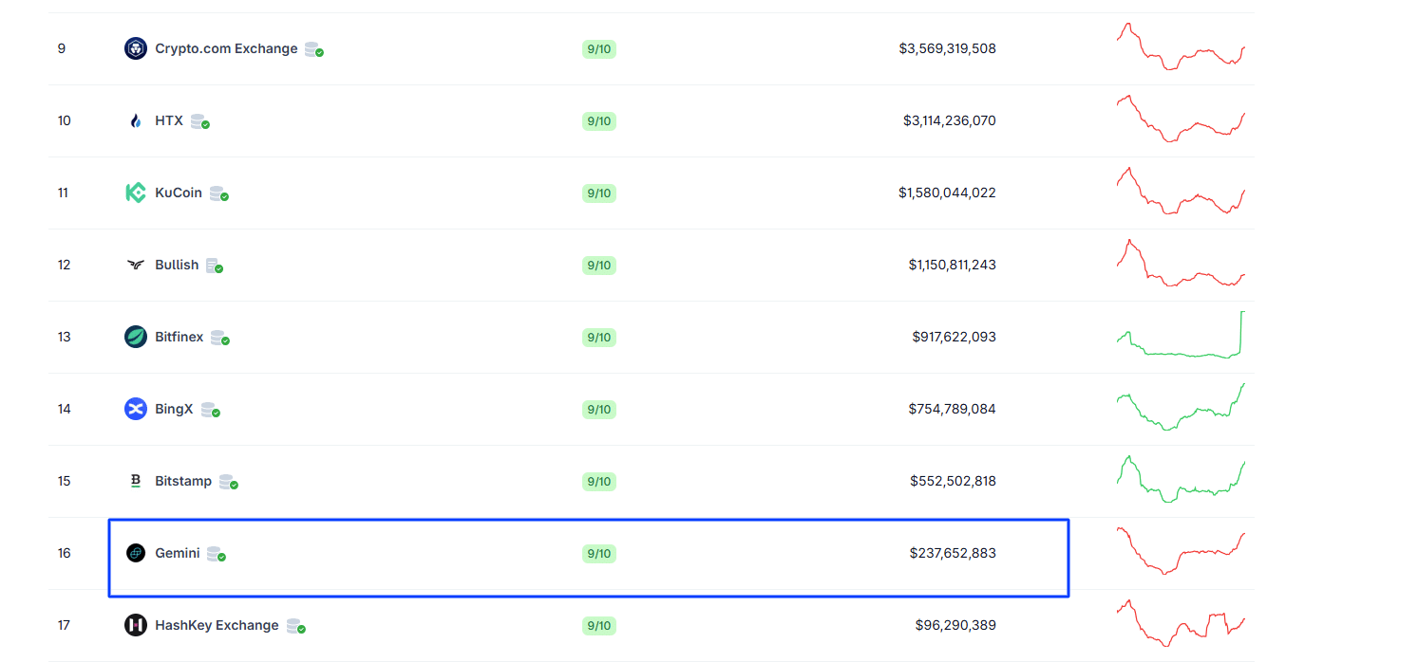Open the Bitfinex exchange link
This screenshot has height=662, width=1418.
[180, 337]
